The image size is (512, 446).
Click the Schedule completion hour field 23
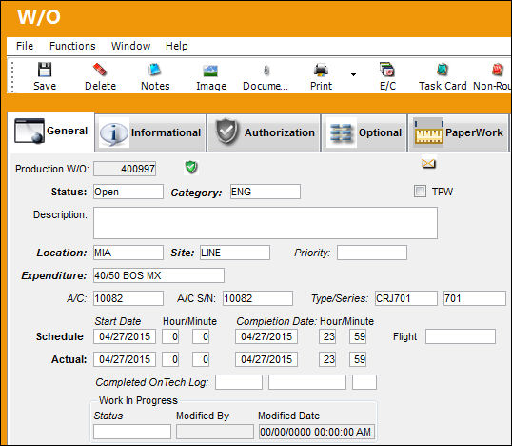click(x=327, y=336)
